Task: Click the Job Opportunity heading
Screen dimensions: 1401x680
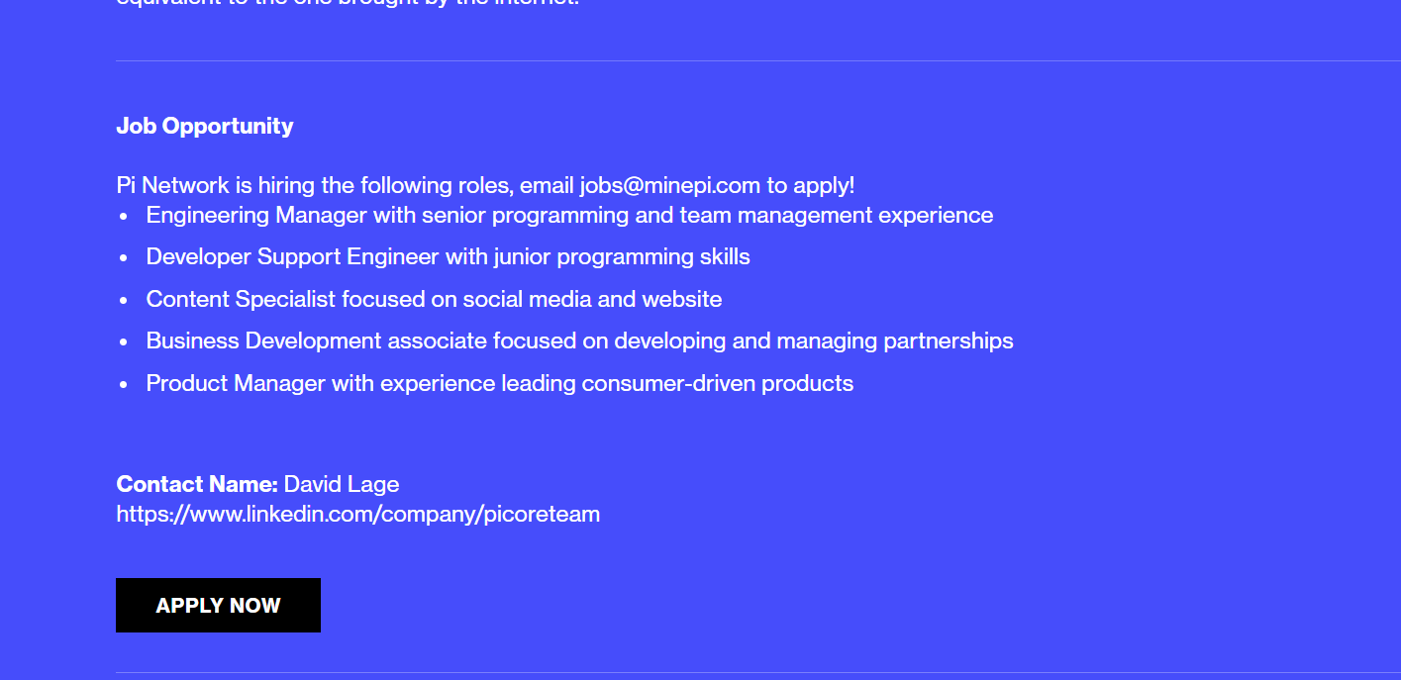Action: (x=205, y=126)
